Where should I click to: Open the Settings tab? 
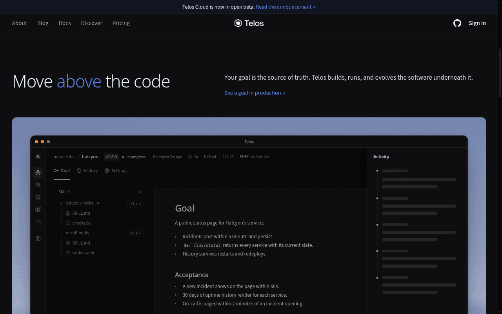click(116, 171)
